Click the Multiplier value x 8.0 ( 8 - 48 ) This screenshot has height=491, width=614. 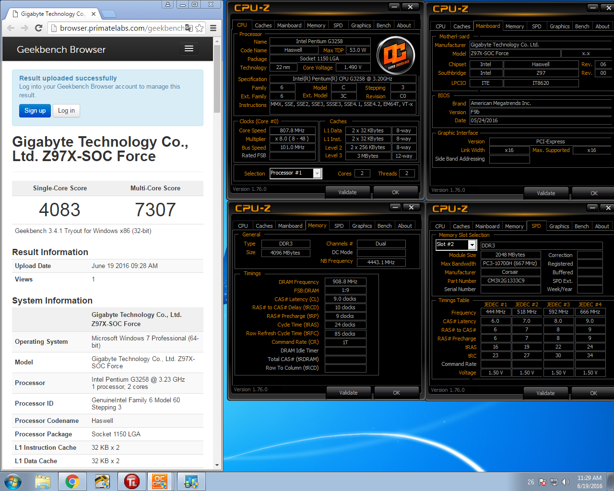tap(292, 139)
